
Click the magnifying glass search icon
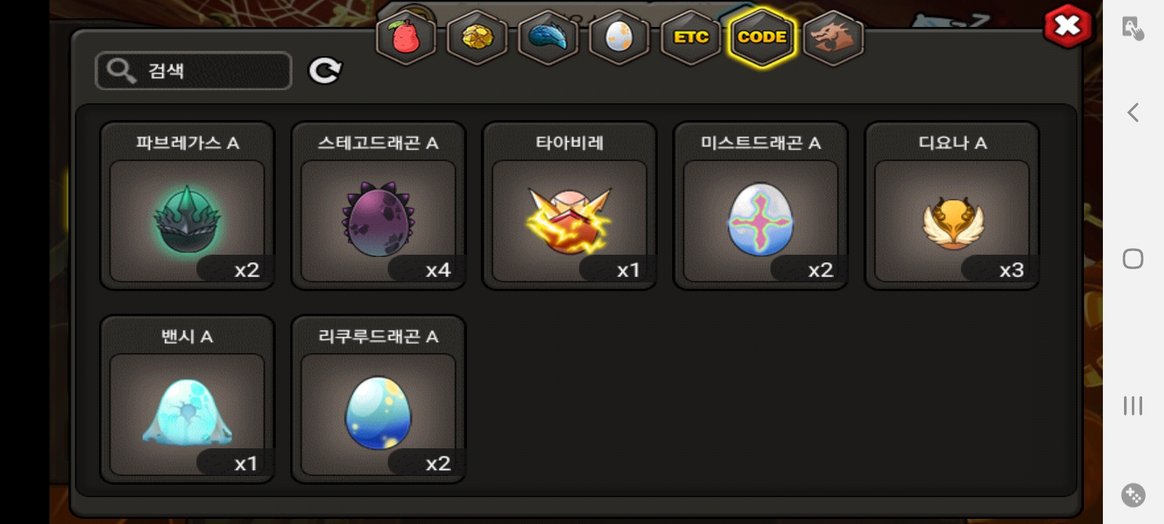click(x=121, y=71)
